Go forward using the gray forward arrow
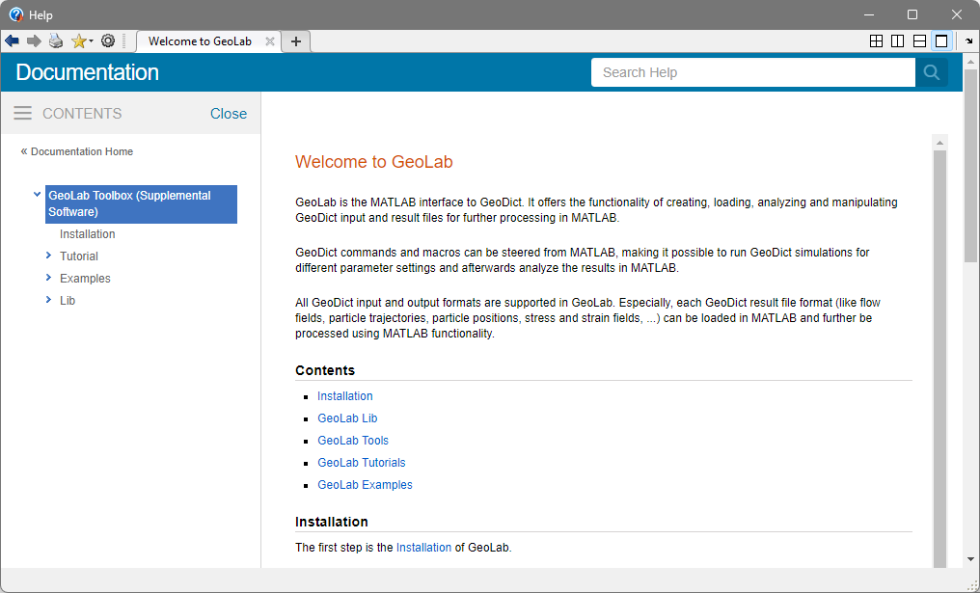Image resolution: width=980 pixels, height=593 pixels. (34, 41)
